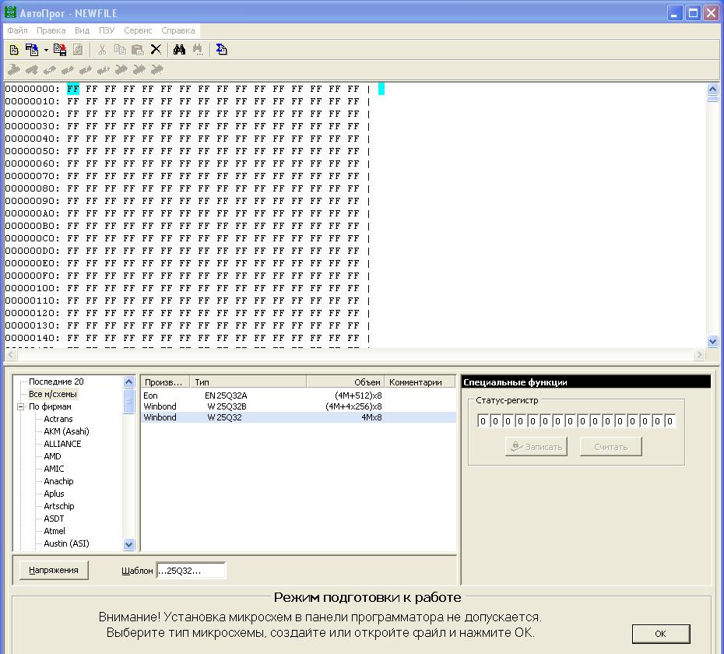Select Winbond W25Q32B in chip list
This screenshot has height=654, width=724.
point(227,406)
